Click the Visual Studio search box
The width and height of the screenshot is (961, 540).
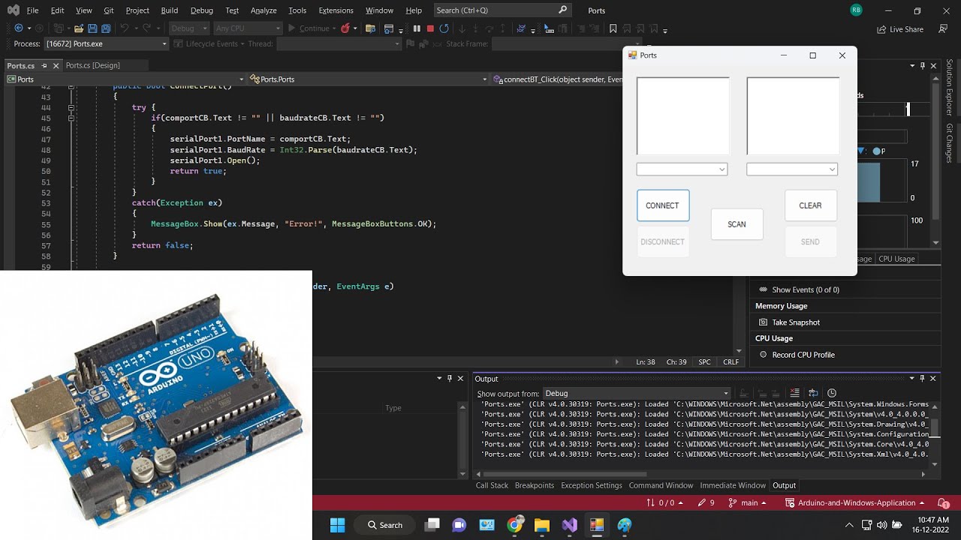(502, 10)
